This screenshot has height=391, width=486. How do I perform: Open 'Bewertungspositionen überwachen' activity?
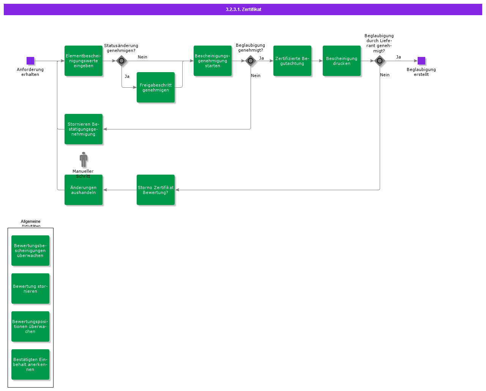(30, 326)
